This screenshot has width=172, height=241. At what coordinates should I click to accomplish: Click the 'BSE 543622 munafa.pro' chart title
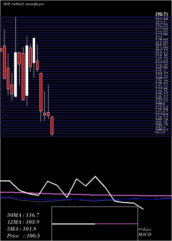point(24,4)
